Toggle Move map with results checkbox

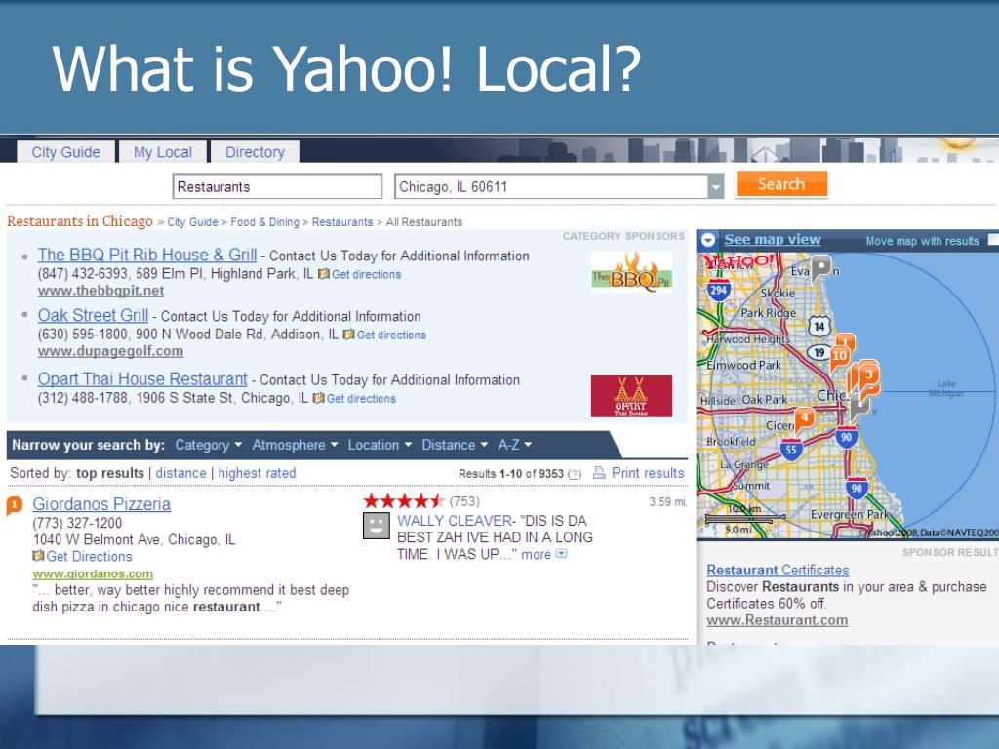pos(993,240)
